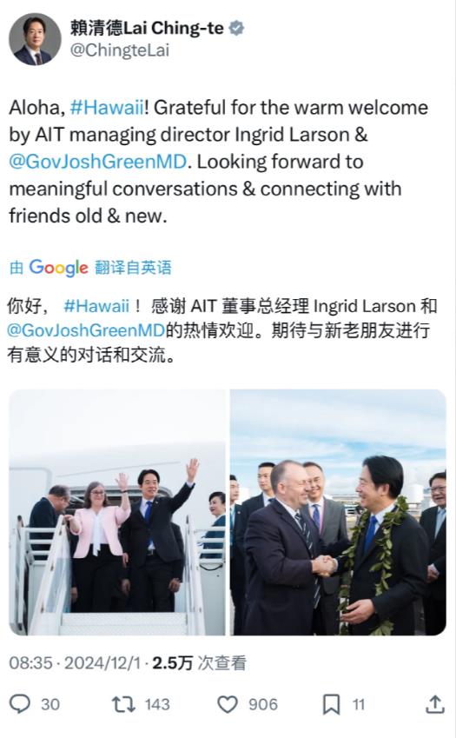Open the #Hawaii hashtag in English text
The height and width of the screenshot is (738, 456).
click(107, 108)
